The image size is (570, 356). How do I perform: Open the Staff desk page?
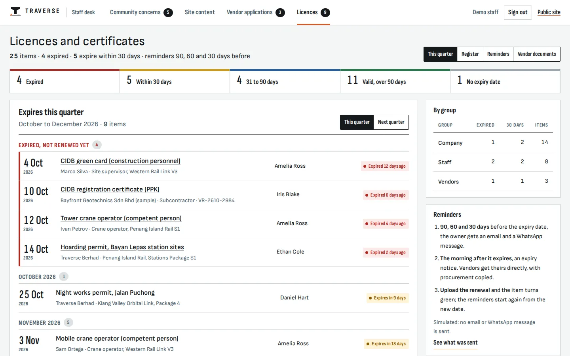tap(84, 12)
